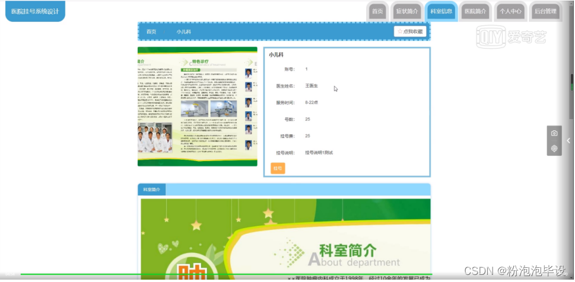Click the orange 挂号 button
This screenshot has width=575, height=282.
tap(278, 168)
